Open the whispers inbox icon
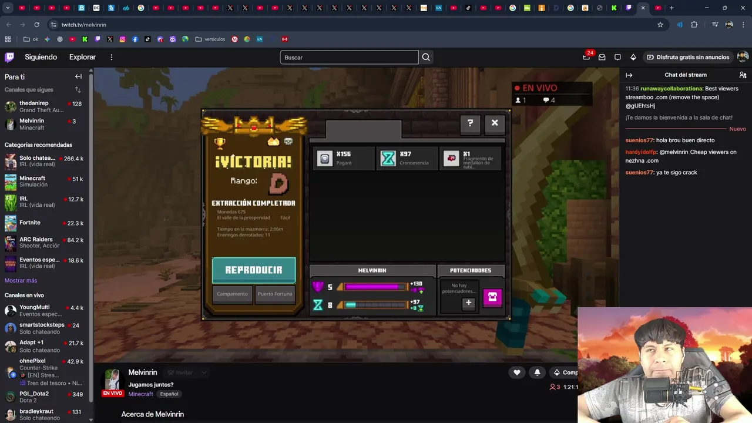This screenshot has height=423, width=752. 602,57
